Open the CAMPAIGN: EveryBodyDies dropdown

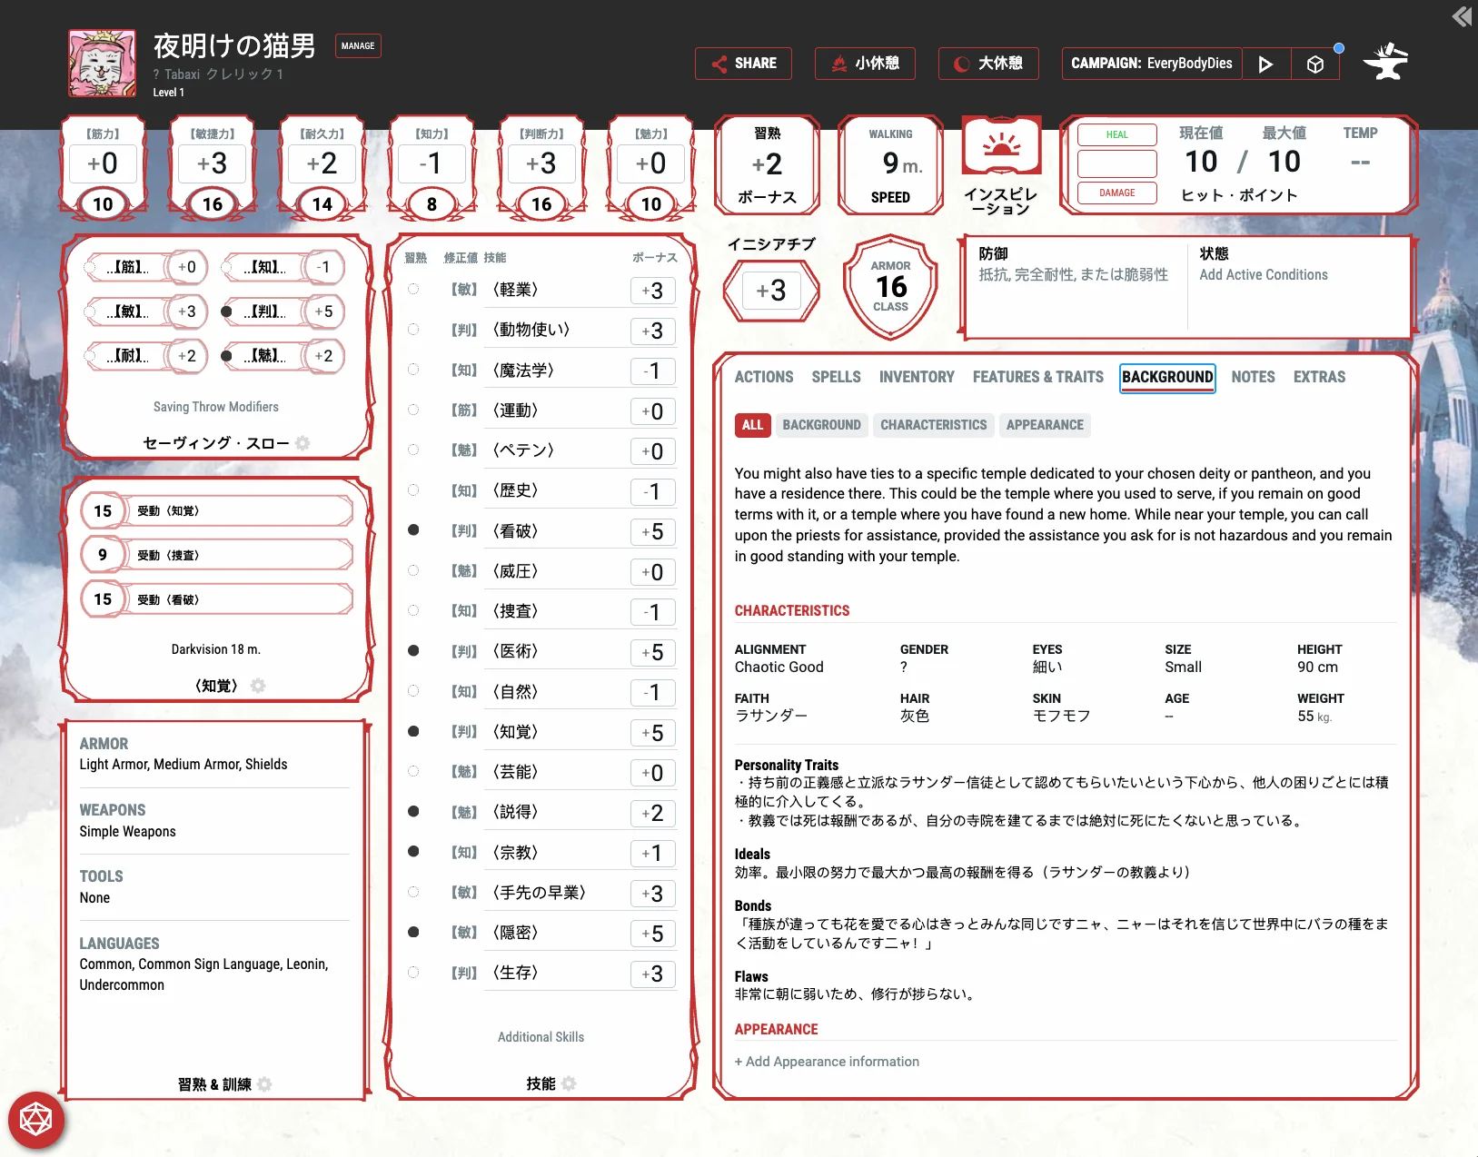[x=1151, y=64]
